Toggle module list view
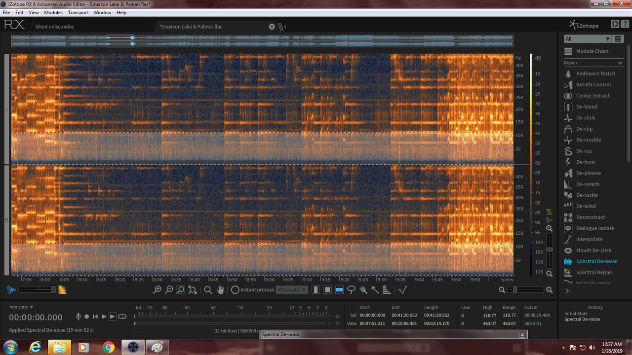The width and height of the screenshot is (632, 355). pos(618,39)
